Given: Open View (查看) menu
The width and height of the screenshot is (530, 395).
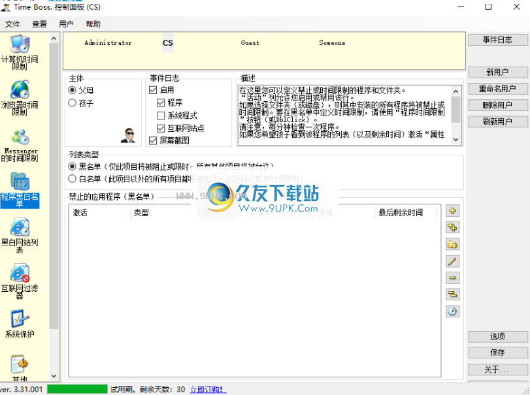Looking at the screenshot, I should (39, 24).
